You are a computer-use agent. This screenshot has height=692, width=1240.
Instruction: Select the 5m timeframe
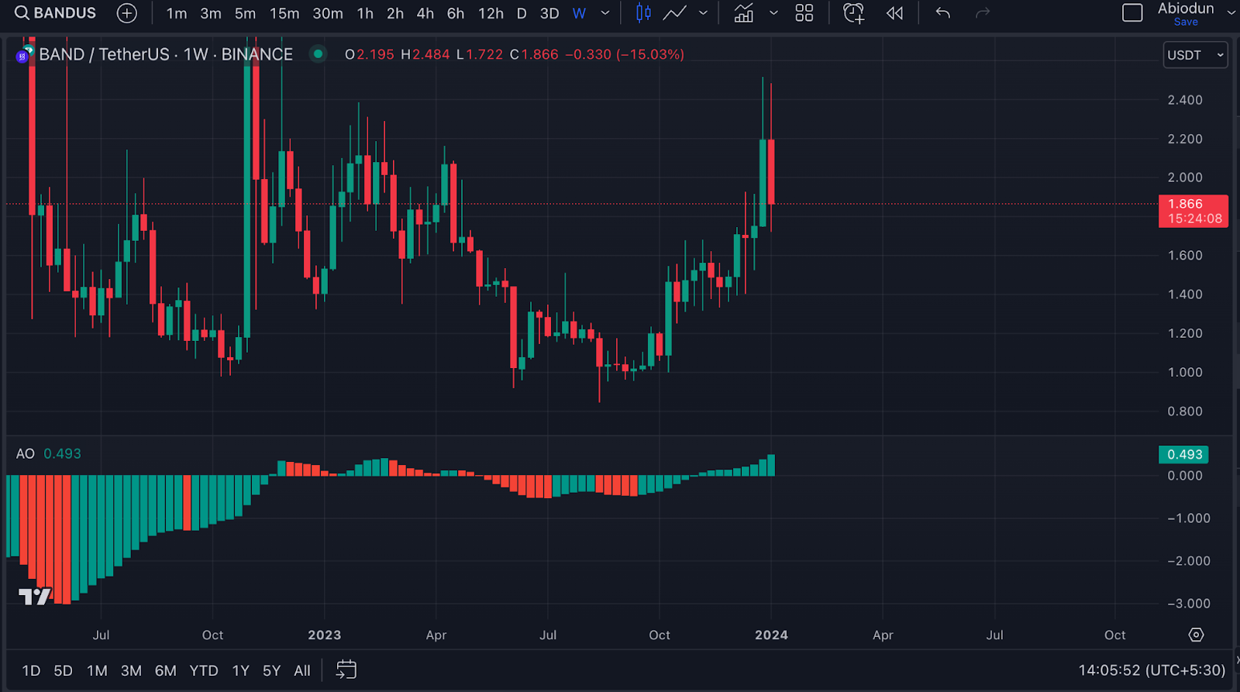point(245,13)
